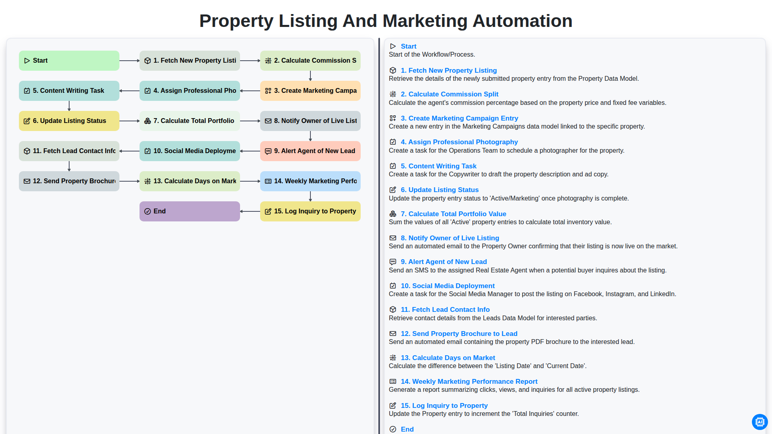Open '6. Update Listing Status' link
Image resolution: width=772 pixels, height=434 pixels.
[440, 190]
